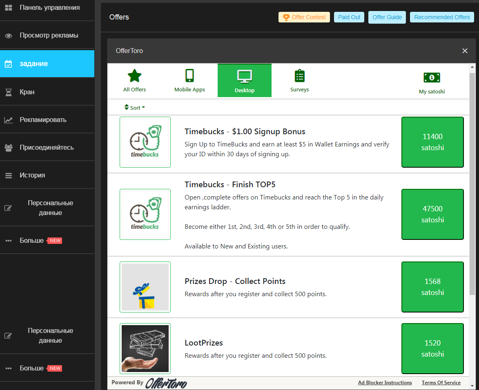Screen dimensions: 479x390
Task: Go to Просмотр рекламы menu item
Action: click(x=47, y=35)
